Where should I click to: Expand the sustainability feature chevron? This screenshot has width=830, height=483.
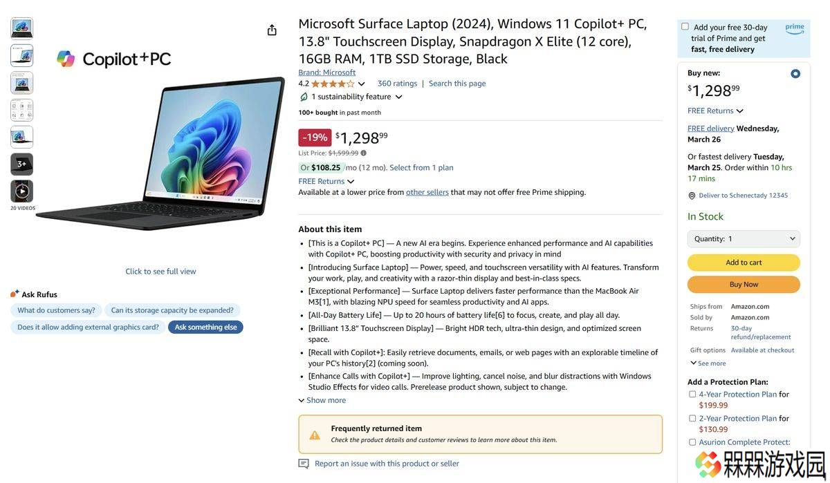pos(398,97)
